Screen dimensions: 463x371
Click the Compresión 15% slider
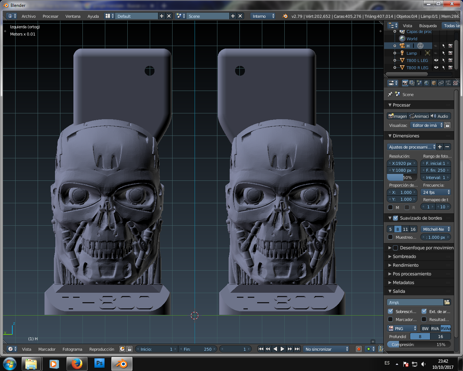[419, 345]
